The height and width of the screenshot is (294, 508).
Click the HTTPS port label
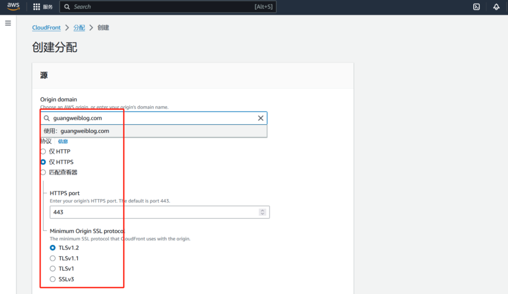click(64, 193)
